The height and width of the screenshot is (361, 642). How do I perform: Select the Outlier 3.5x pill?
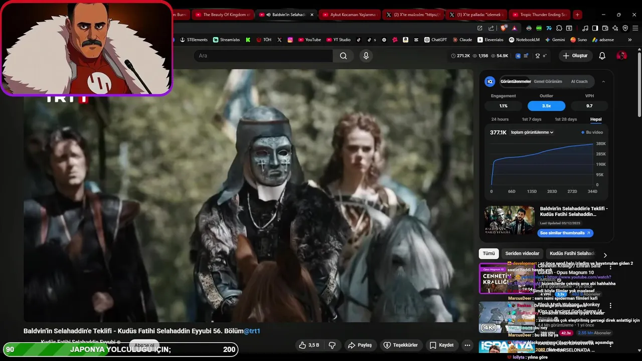(x=546, y=106)
